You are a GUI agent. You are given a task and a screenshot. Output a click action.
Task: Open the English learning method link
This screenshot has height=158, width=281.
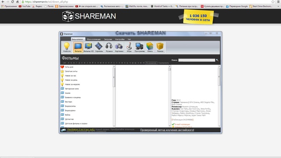click(167, 130)
